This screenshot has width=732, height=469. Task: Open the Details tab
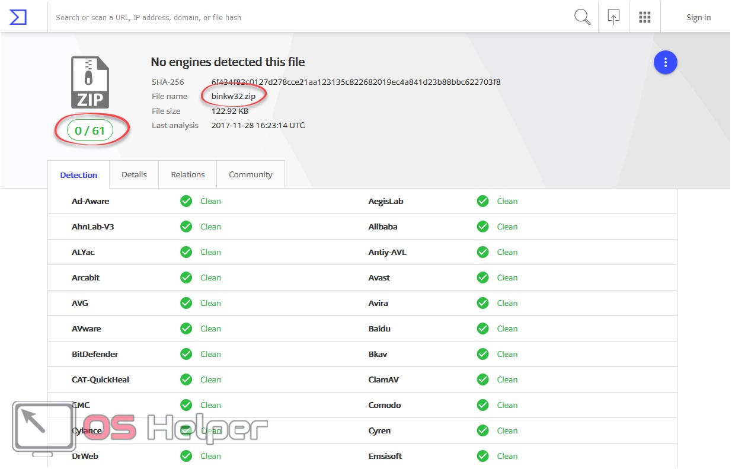[x=134, y=175]
